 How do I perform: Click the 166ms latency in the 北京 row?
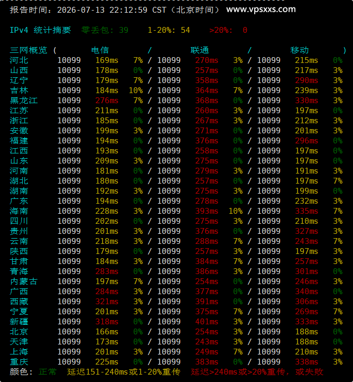pyautogui.click(x=107, y=332)
